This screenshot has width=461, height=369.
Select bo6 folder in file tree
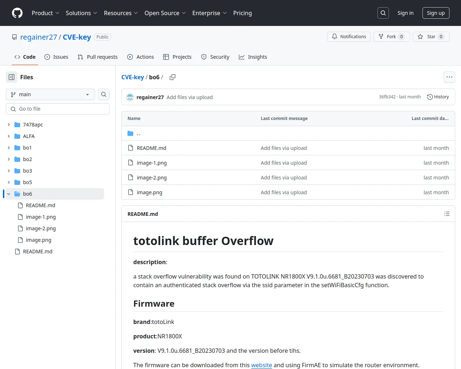pos(55,194)
